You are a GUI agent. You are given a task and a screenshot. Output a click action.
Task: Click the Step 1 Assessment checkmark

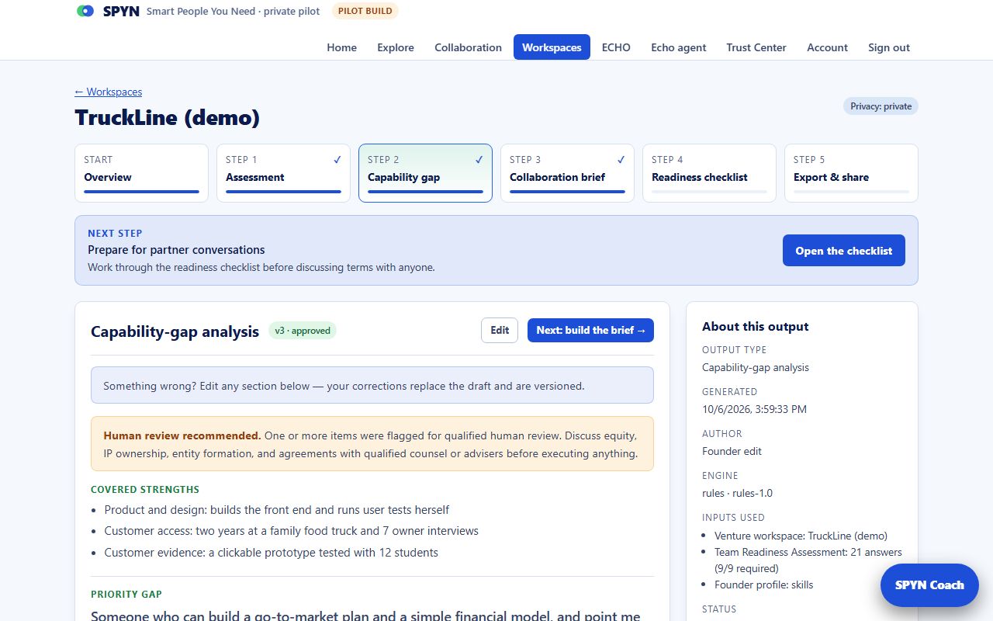337,160
